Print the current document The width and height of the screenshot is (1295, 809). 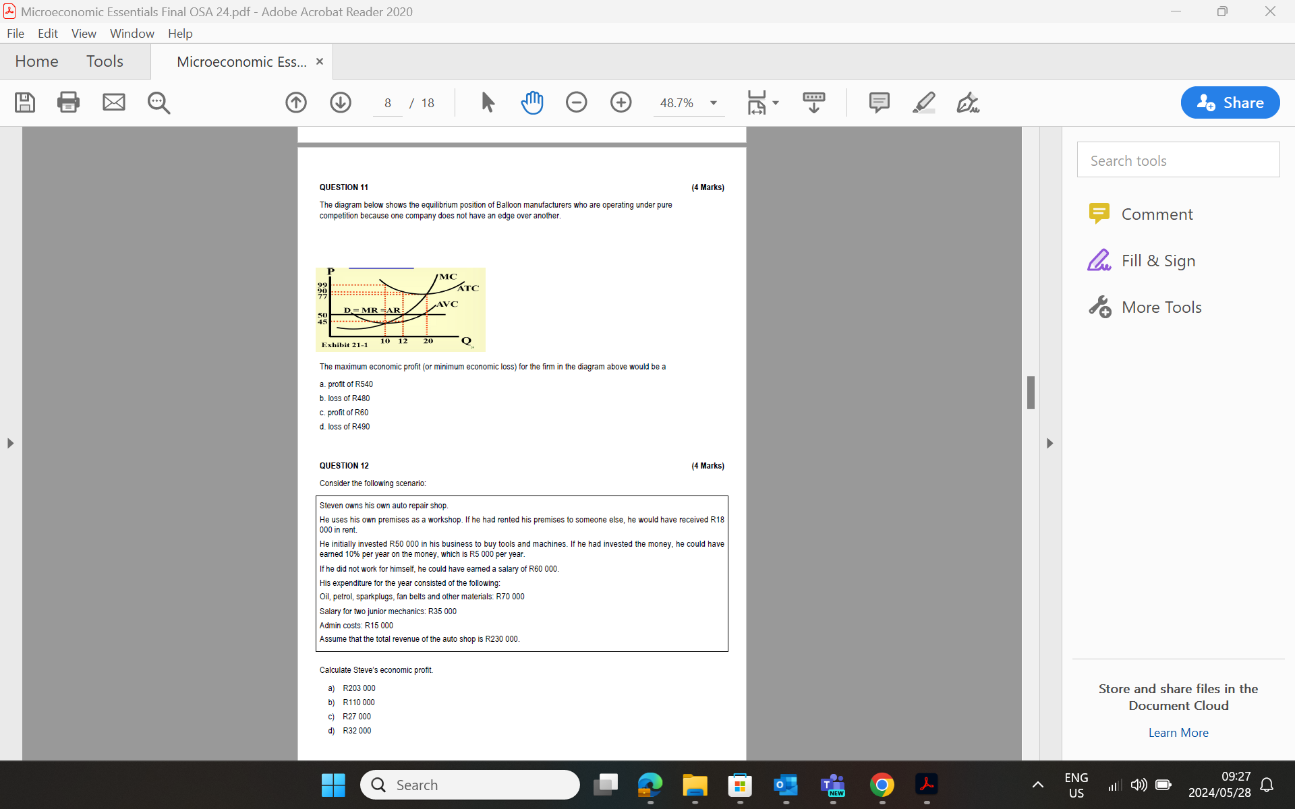[68, 102]
